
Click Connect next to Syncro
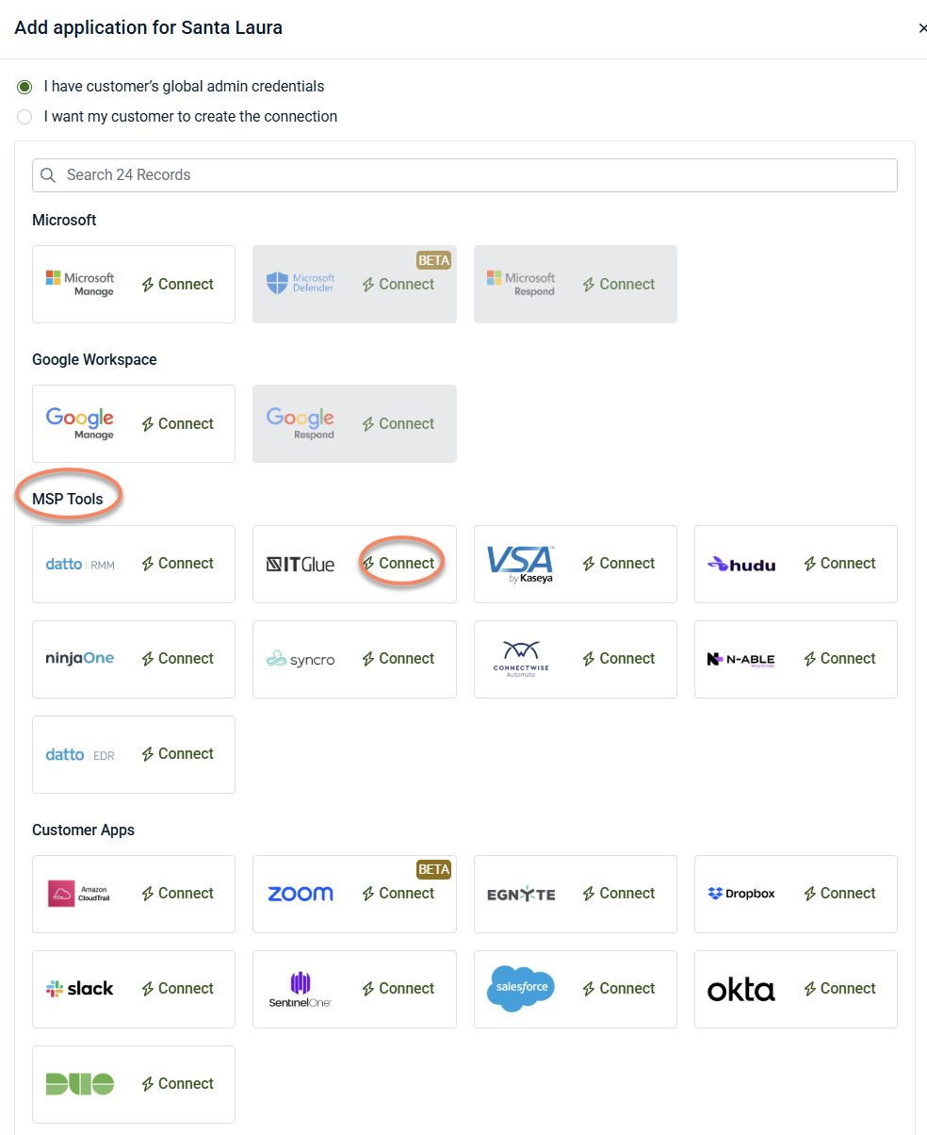[398, 659]
